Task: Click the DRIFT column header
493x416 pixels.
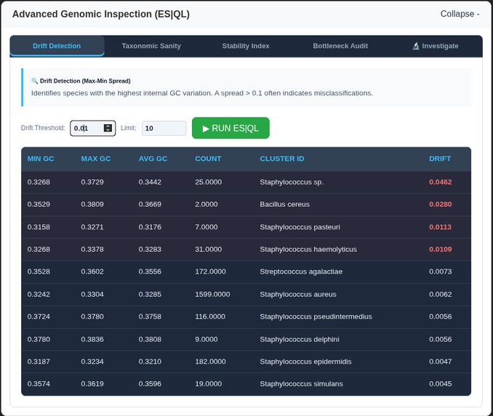Action: coord(440,159)
